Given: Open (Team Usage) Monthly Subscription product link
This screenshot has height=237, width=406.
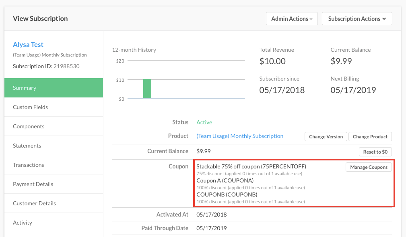Looking at the screenshot, I should click(x=240, y=136).
